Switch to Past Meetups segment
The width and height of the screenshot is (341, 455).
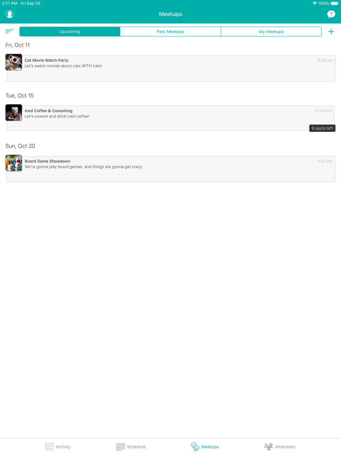170,31
